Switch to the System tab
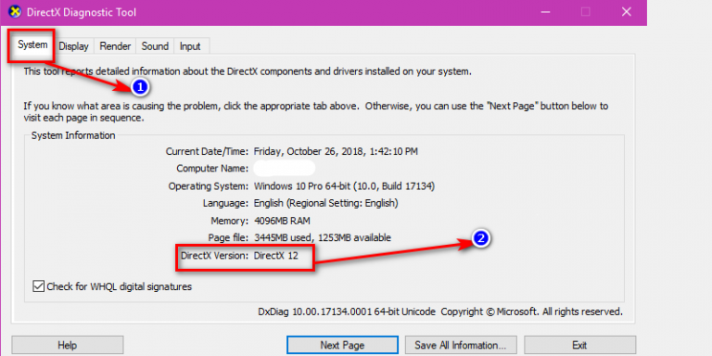Viewport: 712px width, 356px height. click(x=32, y=45)
